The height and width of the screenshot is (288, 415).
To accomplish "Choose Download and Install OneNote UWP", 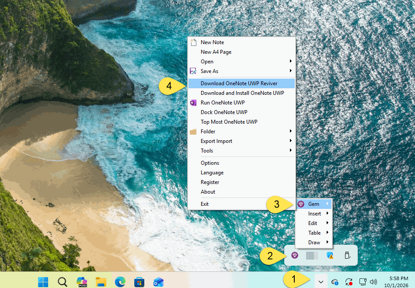I will click(241, 93).
